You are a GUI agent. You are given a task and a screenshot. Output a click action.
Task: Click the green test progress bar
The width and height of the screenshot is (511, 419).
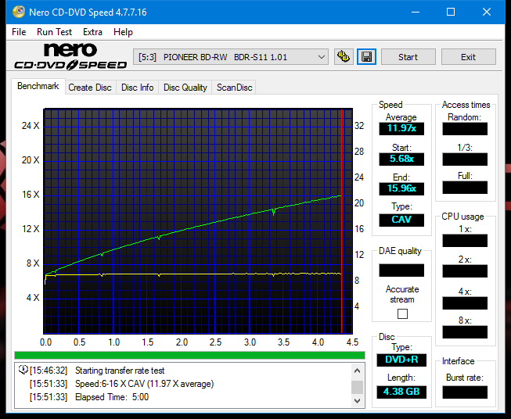(x=189, y=355)
